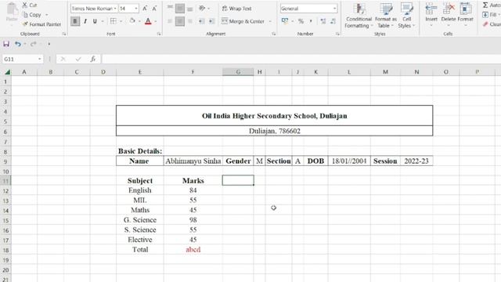501x282 pixels.
Task: Select the Session value '2022-23'
Action: (416, 161)
